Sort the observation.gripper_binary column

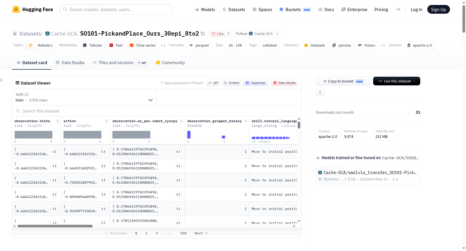pos(246,121)
